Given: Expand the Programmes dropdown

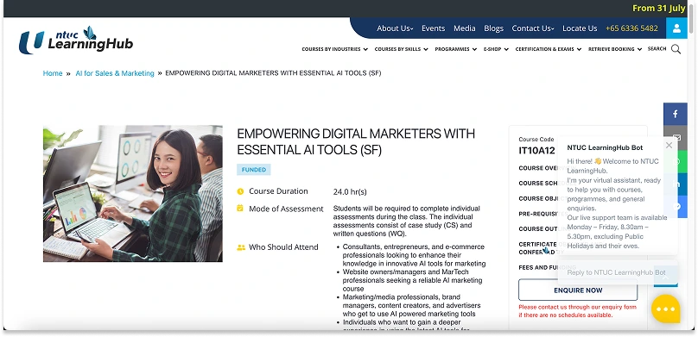Looking at the screenshot, I should tap(456, 49).
